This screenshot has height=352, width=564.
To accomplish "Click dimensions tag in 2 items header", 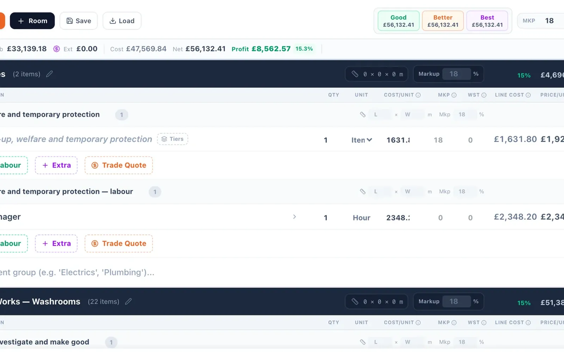I will [376, 74].
